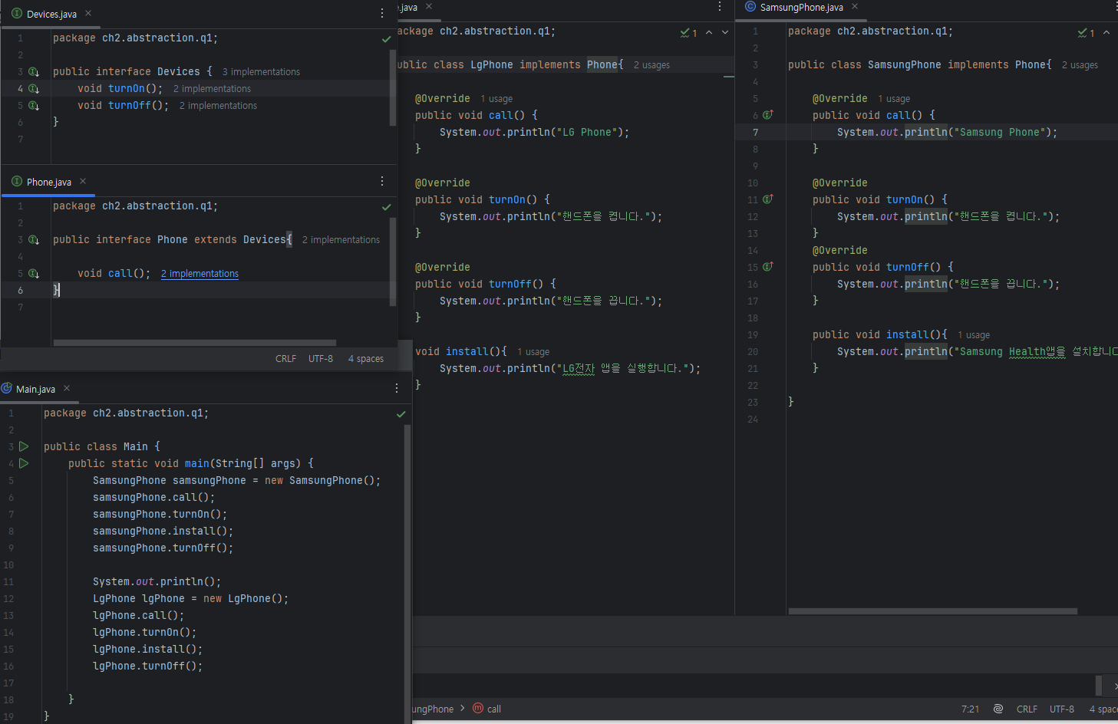Go to next highlighted problem in LgPhone editor
1118x724 pixels.
tap(725, 32)
